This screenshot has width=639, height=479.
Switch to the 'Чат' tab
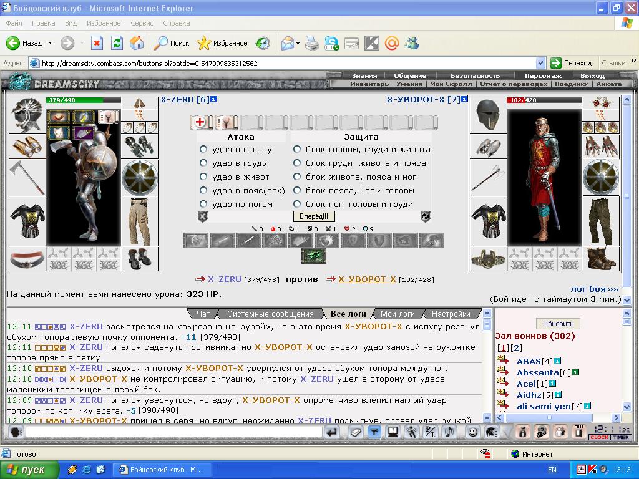pyautogui.click(x=203, y=314)
